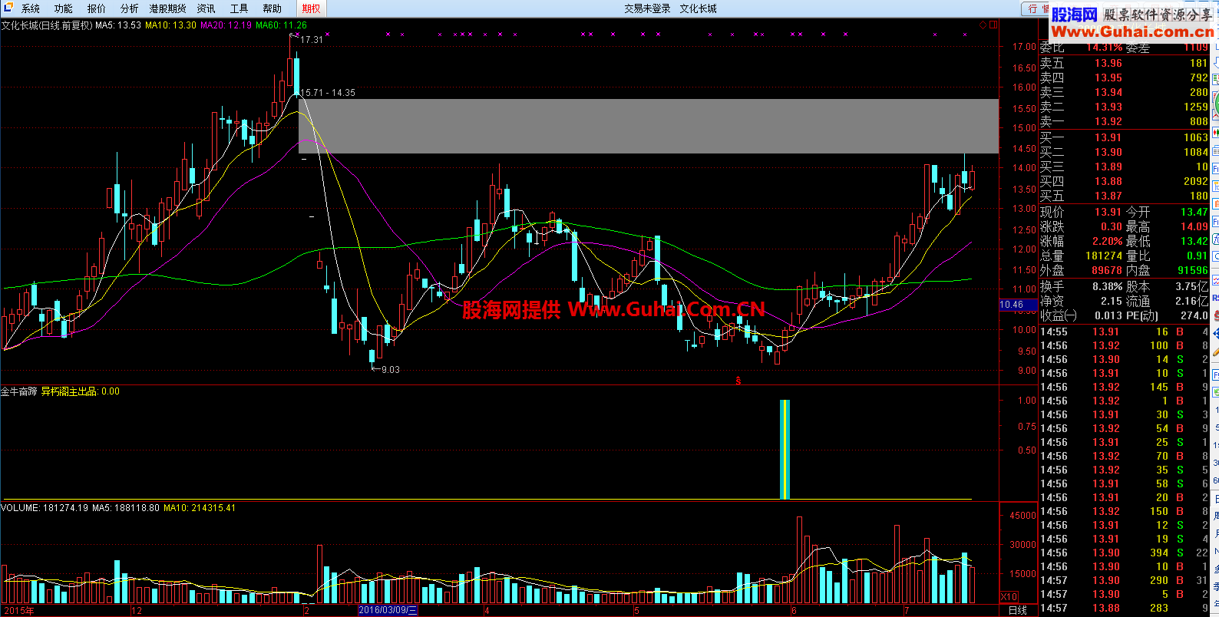Image resolution: width=1219 pixels, height=617 pixels.
Task: Click the 总量 value 181274
Action: [x=1104, y=256]
